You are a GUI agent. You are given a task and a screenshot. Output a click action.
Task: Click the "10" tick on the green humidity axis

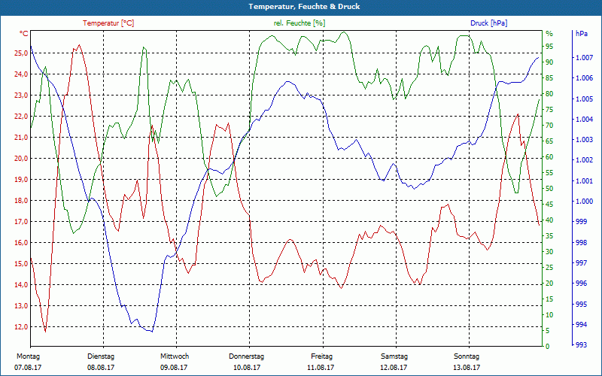point(550,315)
